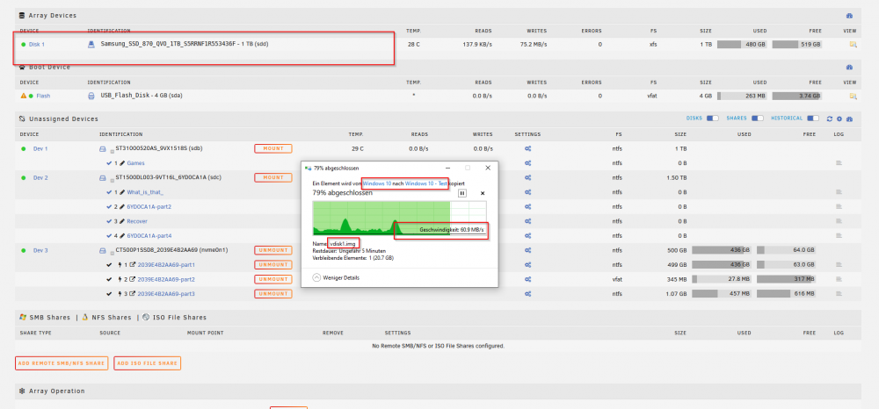Open source link Windows 10 in copy dialog
Image resolution: width=879 pixels, height=409 pixels.
(x=377, y=183)
